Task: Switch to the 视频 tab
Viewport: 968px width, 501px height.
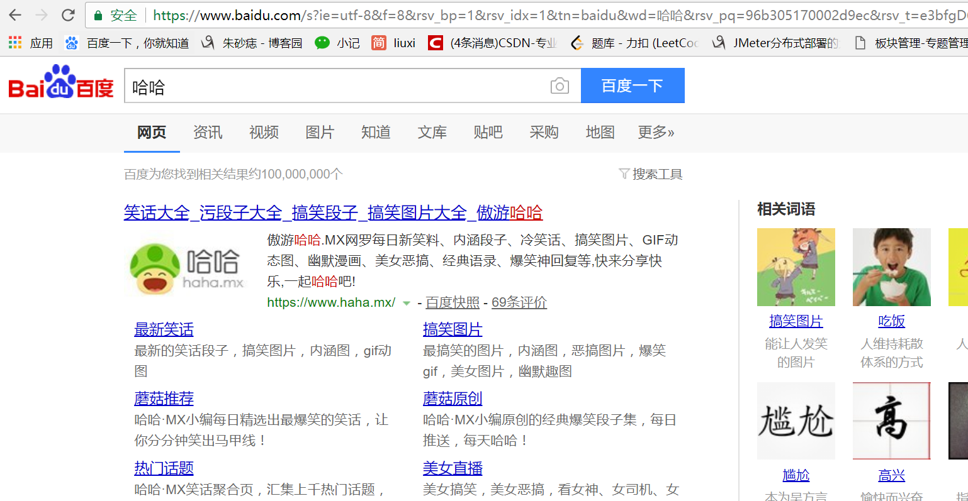Action: point(264,132)
